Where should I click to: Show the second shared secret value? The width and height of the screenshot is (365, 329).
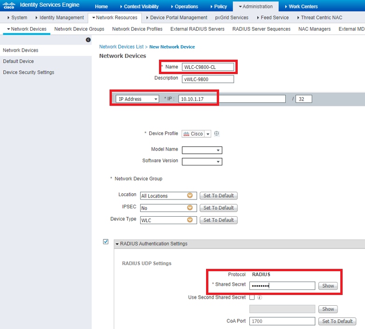pyautogui.click(x=328, y=309)
